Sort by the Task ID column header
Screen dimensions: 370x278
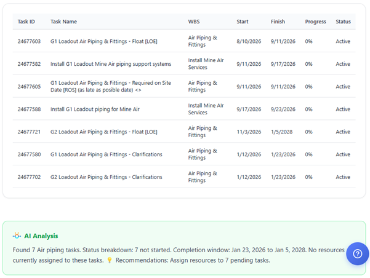click(x=26, y=22)
